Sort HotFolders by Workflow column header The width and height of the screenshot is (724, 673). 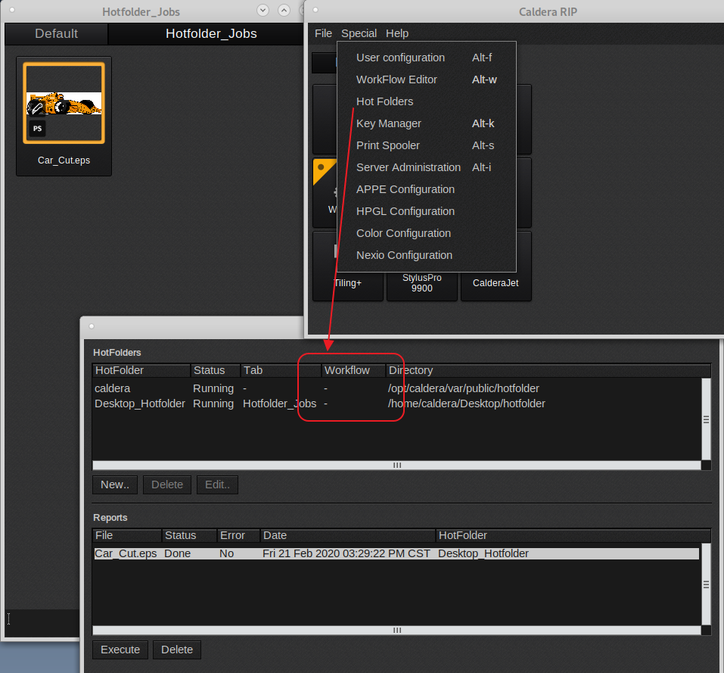pyautogui.click(x=347, y=370)
